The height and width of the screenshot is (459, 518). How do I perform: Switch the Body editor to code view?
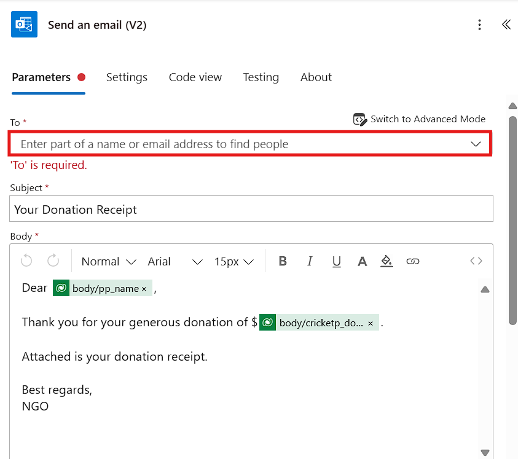(x=476, y=261)
